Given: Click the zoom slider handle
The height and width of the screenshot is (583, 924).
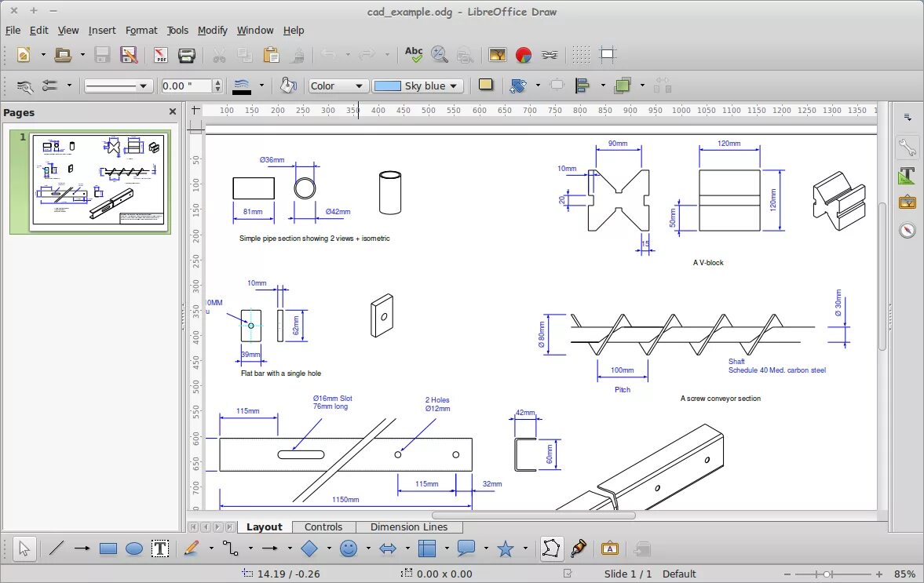Looking at the screenshot, I should tap(827, 574).
